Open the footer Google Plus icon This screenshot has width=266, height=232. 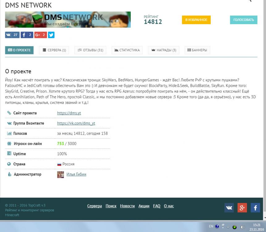coord(242,208)
